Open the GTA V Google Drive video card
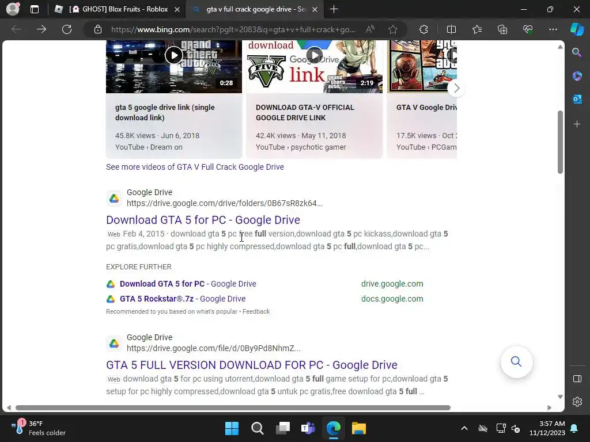 click(x=422, y=100)
